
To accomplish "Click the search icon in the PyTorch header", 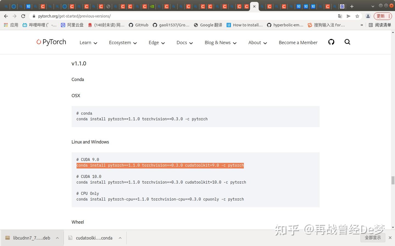I will point(347,42).
